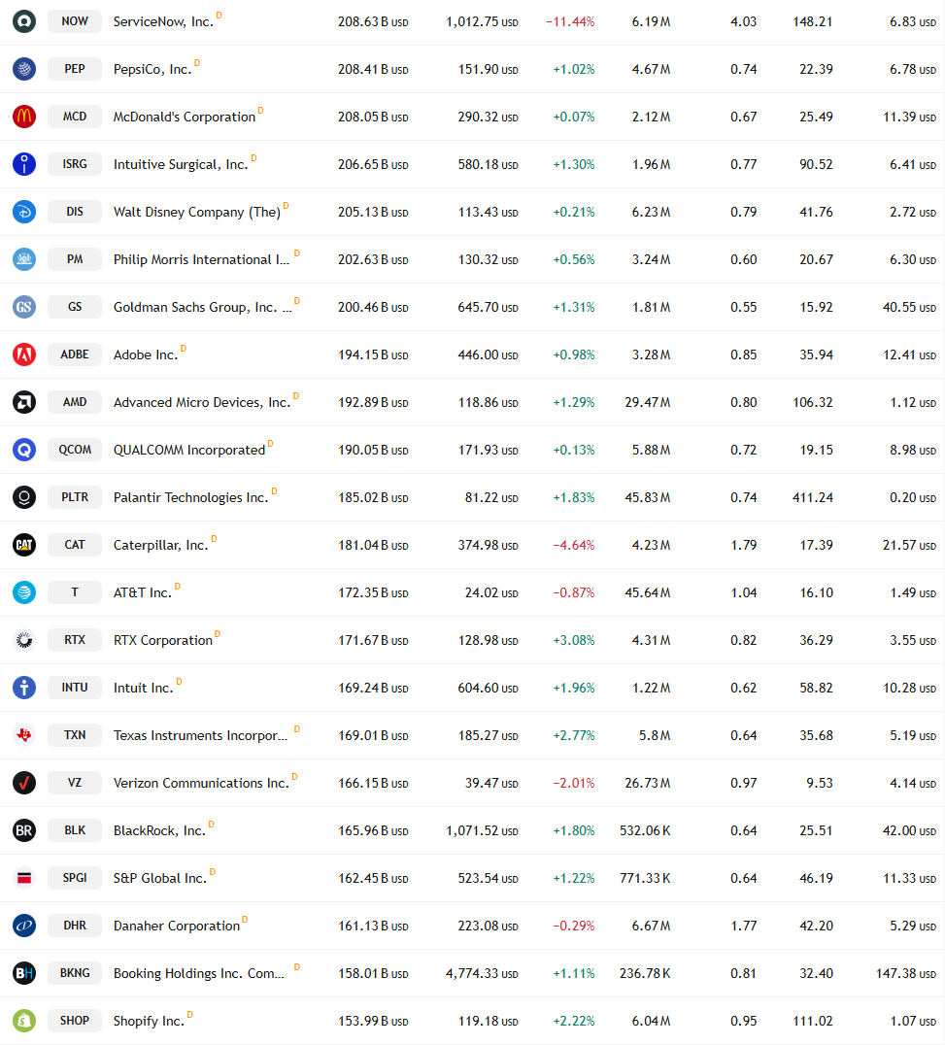
Task: Select the 208.63 B USD market cap
Action: [x=373, y=22]
